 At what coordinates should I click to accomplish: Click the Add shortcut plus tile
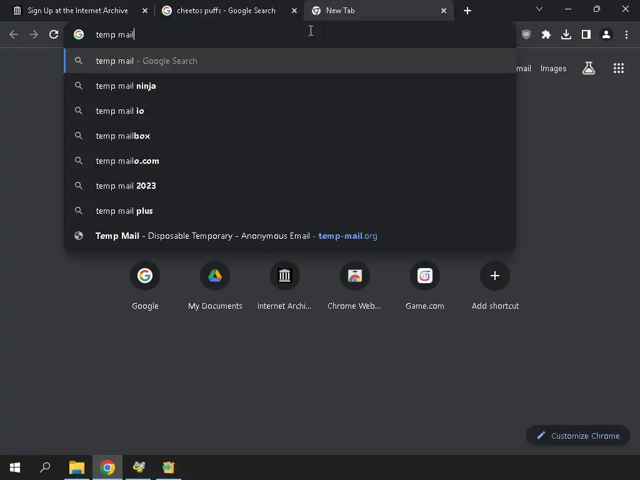pos(495,286)
